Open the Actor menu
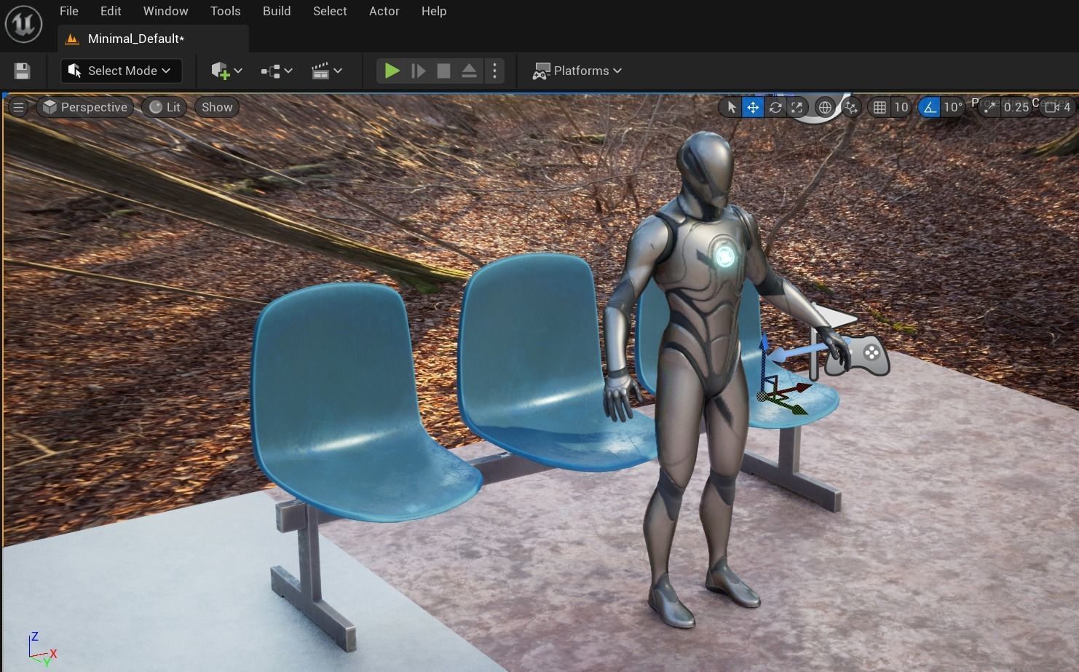 coord(384,11)
